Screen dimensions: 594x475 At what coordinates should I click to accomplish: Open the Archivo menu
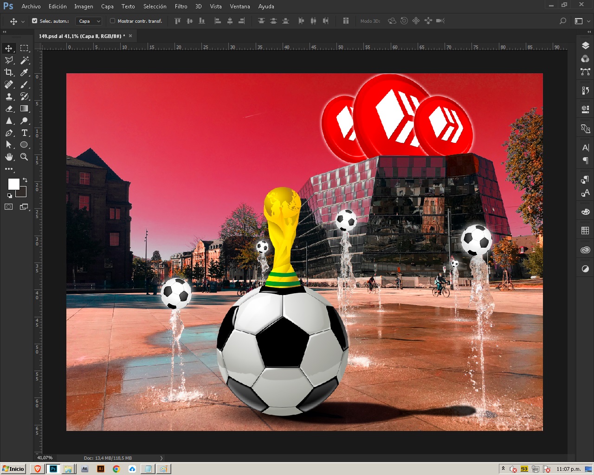click(x=31, y=6)
